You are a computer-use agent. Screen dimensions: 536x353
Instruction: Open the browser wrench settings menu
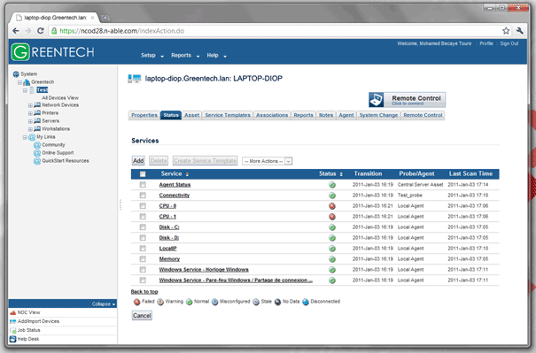click(519, 31)
